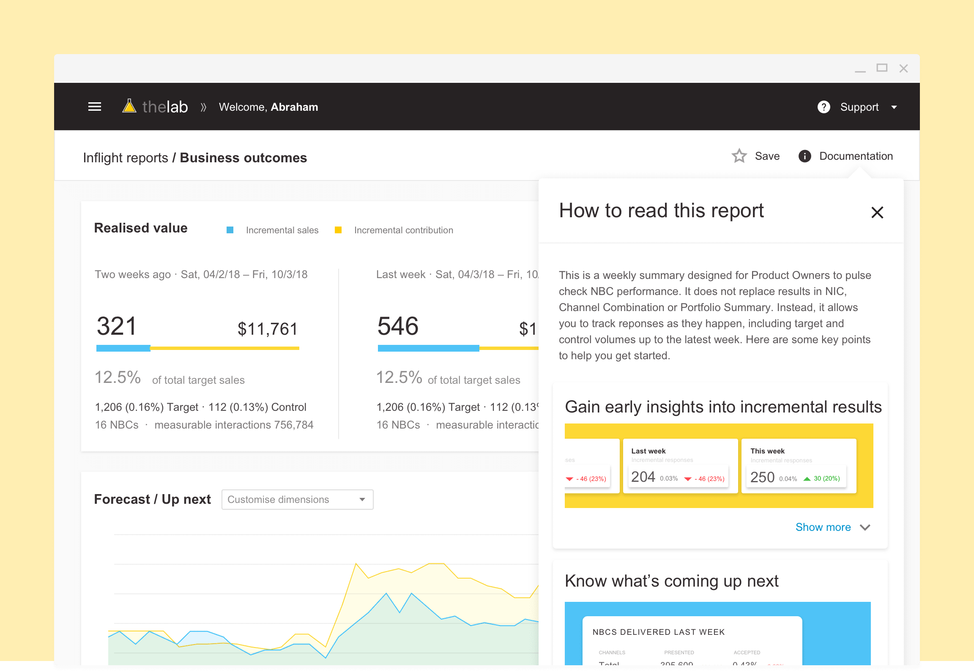Image resolution: width=974 pixels, height=672 pixels.
Task: Click the Gain early insights heading
Action: click(x=723, y=407)
